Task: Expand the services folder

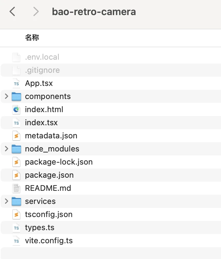Action: [7, 201]
